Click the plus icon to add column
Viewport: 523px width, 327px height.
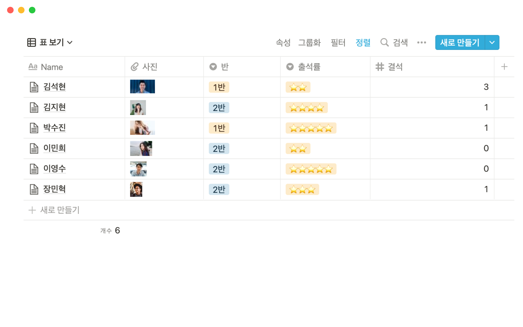point(504,67)
